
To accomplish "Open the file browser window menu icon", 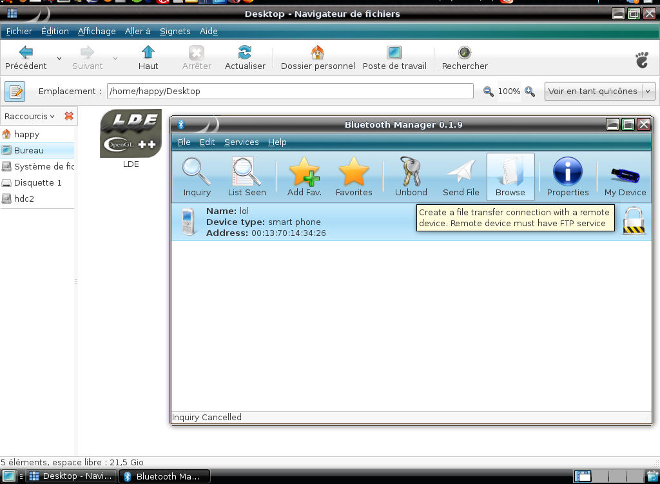I will (x=12, y=14).
